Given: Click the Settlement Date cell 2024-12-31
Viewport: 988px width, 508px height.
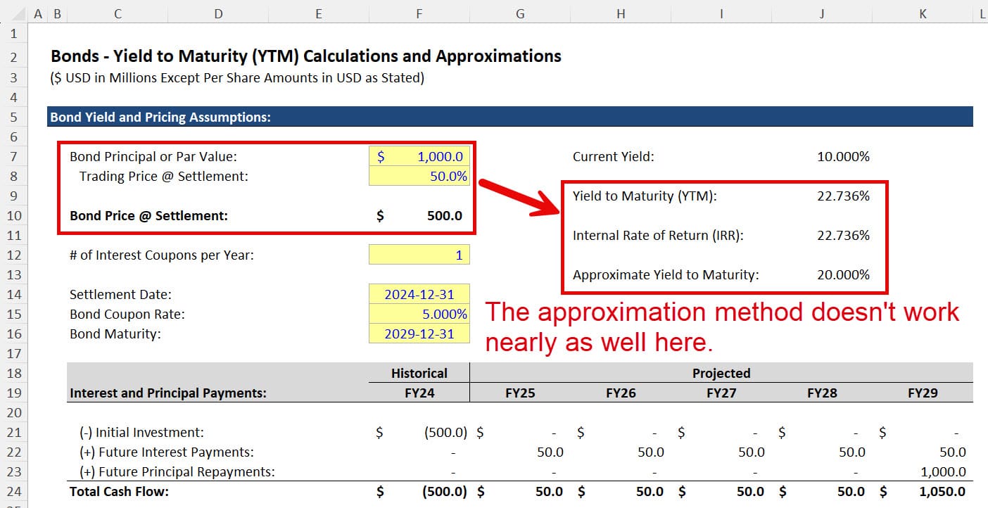Looking at the screenshot, I should [x=419, y=294].
